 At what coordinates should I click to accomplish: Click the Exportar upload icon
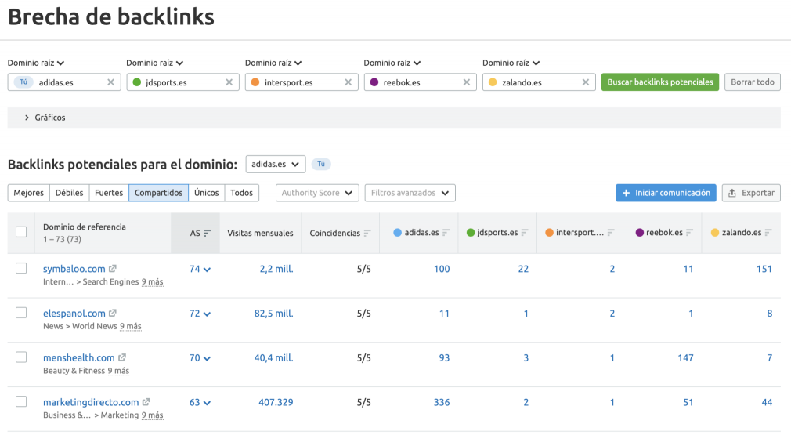[732, 193]
